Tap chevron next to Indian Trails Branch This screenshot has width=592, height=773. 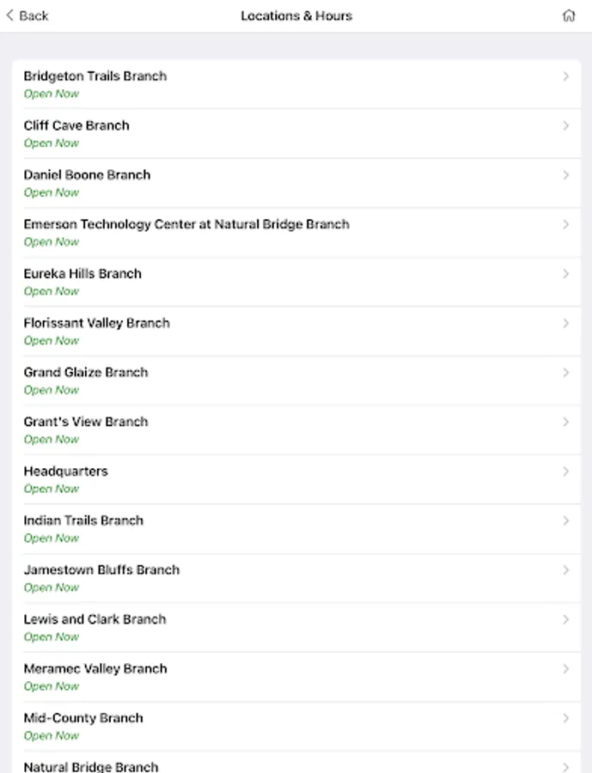[x=565, y=520]
